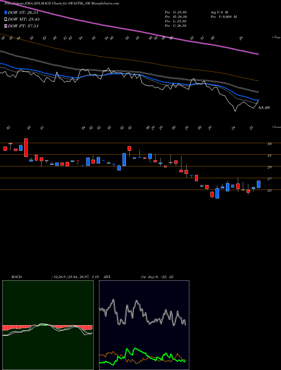The width and height of the screenshot is (281, 370).
Task: Click the 31 price axis label
Action: tap(269, 155)
